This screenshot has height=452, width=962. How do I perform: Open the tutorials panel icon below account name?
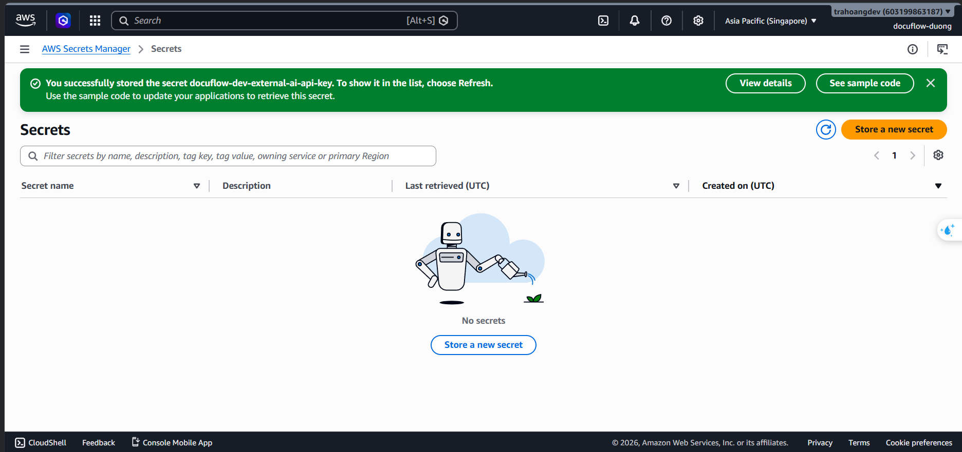(x=942, y=49)
